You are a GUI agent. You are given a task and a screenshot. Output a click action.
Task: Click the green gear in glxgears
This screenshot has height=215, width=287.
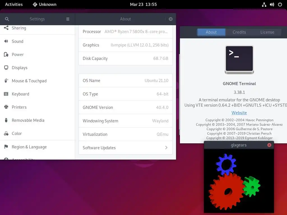pos(251,186)
